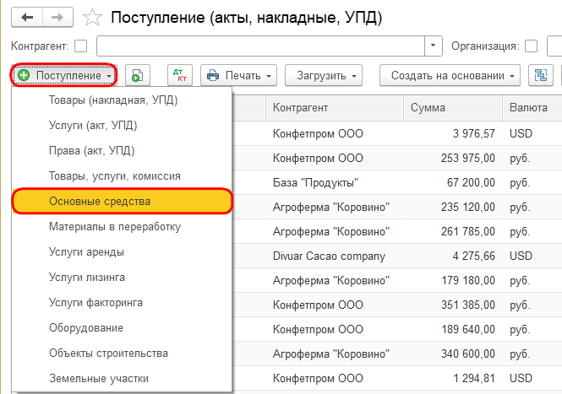This screenshot has width=562, height=394.
Task: Enable the Организация filter checkbox
Action: (x=531, y=46)
